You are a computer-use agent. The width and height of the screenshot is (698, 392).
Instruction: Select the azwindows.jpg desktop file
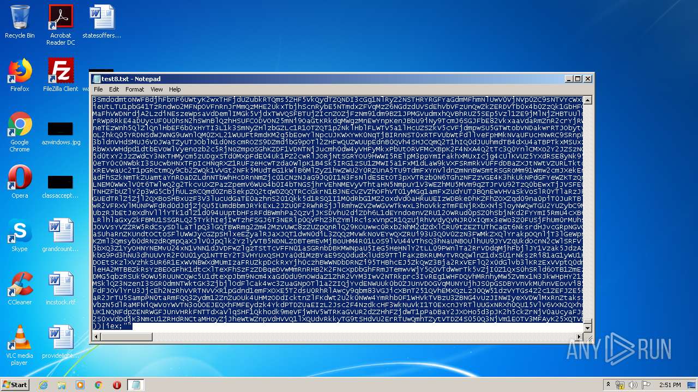(x=61, y=133)
